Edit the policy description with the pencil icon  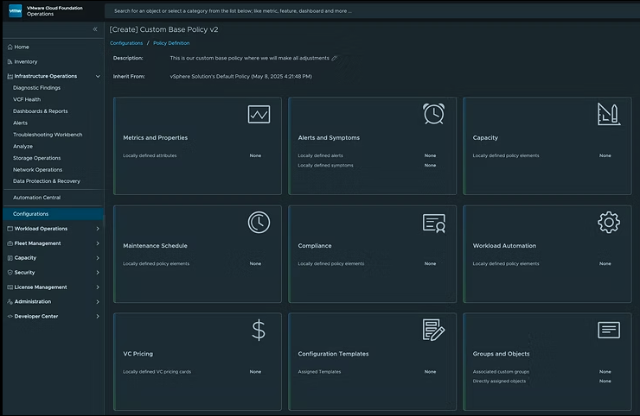coord(335,59)
